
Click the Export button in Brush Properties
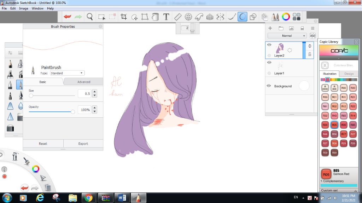(x=83, y=144)
